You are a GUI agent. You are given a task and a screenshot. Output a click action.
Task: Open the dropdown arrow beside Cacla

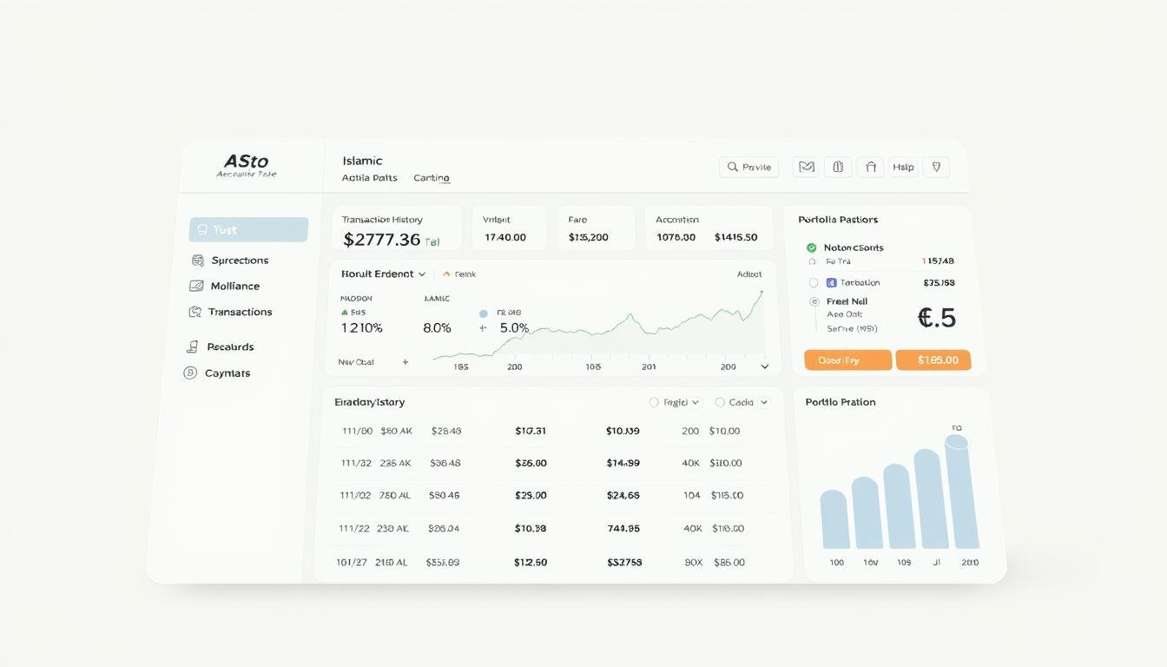pyautogui.click(x=764, y=402)
